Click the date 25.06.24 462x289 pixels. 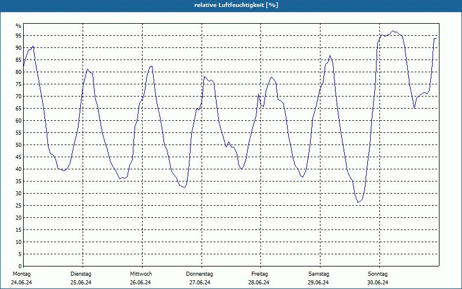81,283
